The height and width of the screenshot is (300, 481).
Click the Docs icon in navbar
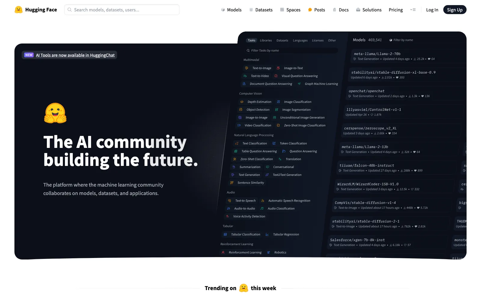(x=335, y=10)
